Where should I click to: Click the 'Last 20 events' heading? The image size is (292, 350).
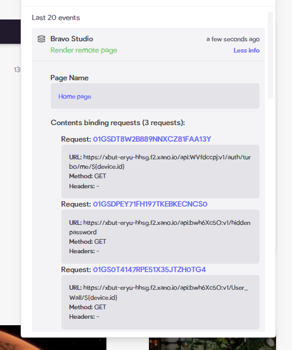point(56,18)
